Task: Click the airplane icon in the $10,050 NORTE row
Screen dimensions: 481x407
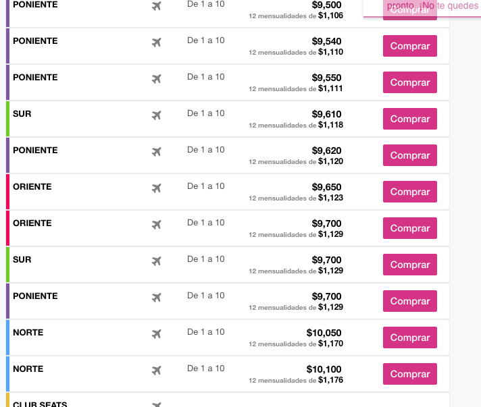Action: 157,334
